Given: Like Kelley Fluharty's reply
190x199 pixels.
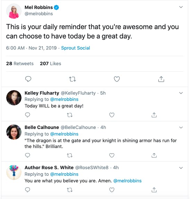Looking at the screenshot, I should 112,115.
